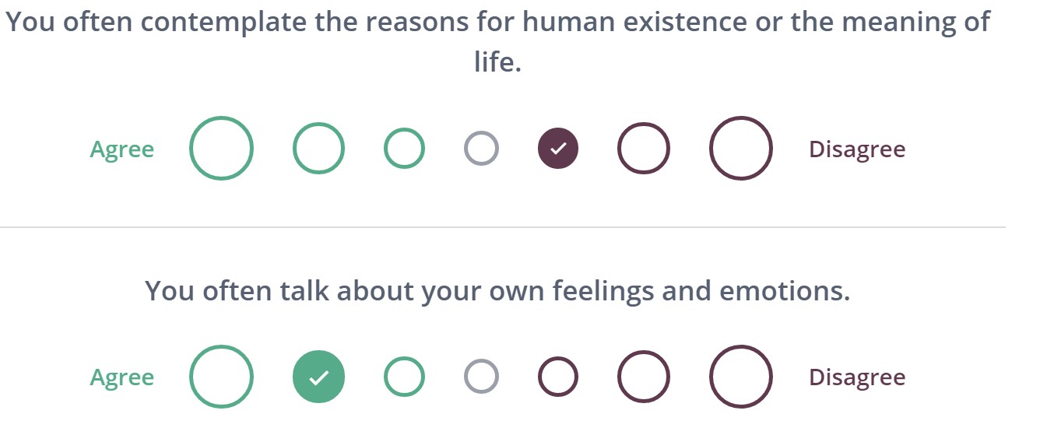Image resolution: width=1040 pixels, height=428 pixels.
Task: Click the statement about talking about feelings
Action: [497, 291]
